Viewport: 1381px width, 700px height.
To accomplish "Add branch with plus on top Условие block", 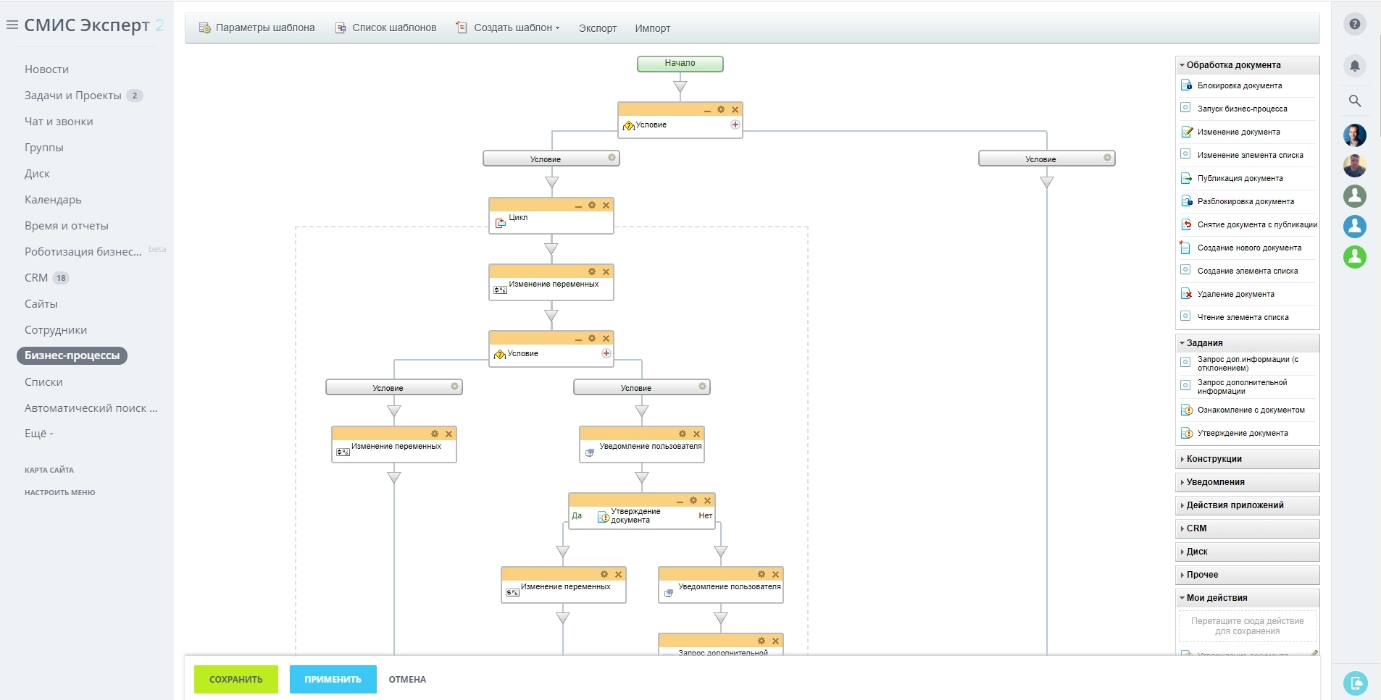I will coord(735,125).
